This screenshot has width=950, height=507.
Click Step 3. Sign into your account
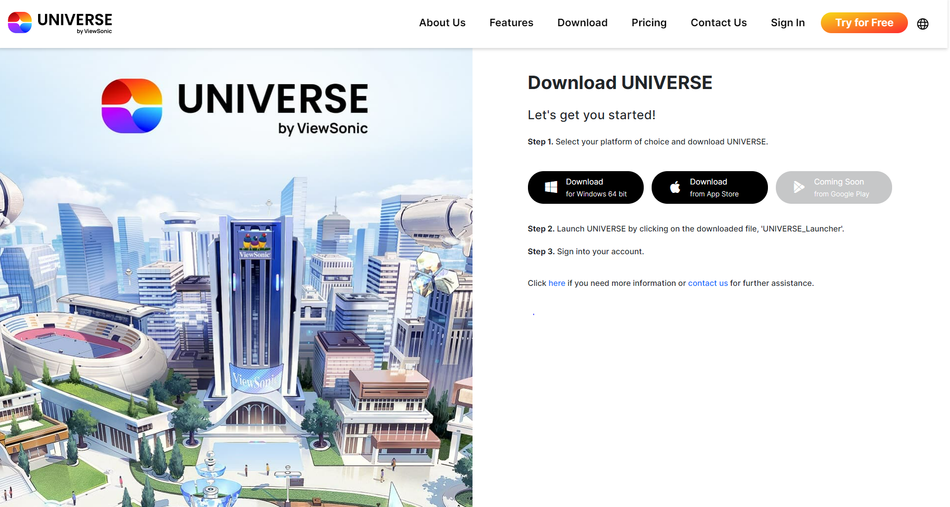(586, 251)
